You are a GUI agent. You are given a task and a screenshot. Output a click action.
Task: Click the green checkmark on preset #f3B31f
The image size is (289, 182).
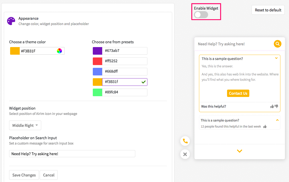click(144, 82)
